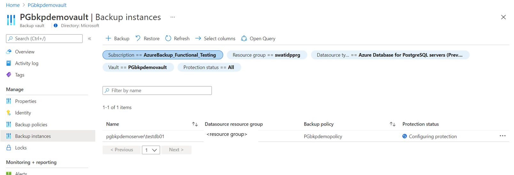Open Query from the toolbar
514x175 pixels.
tap(258, 39)
